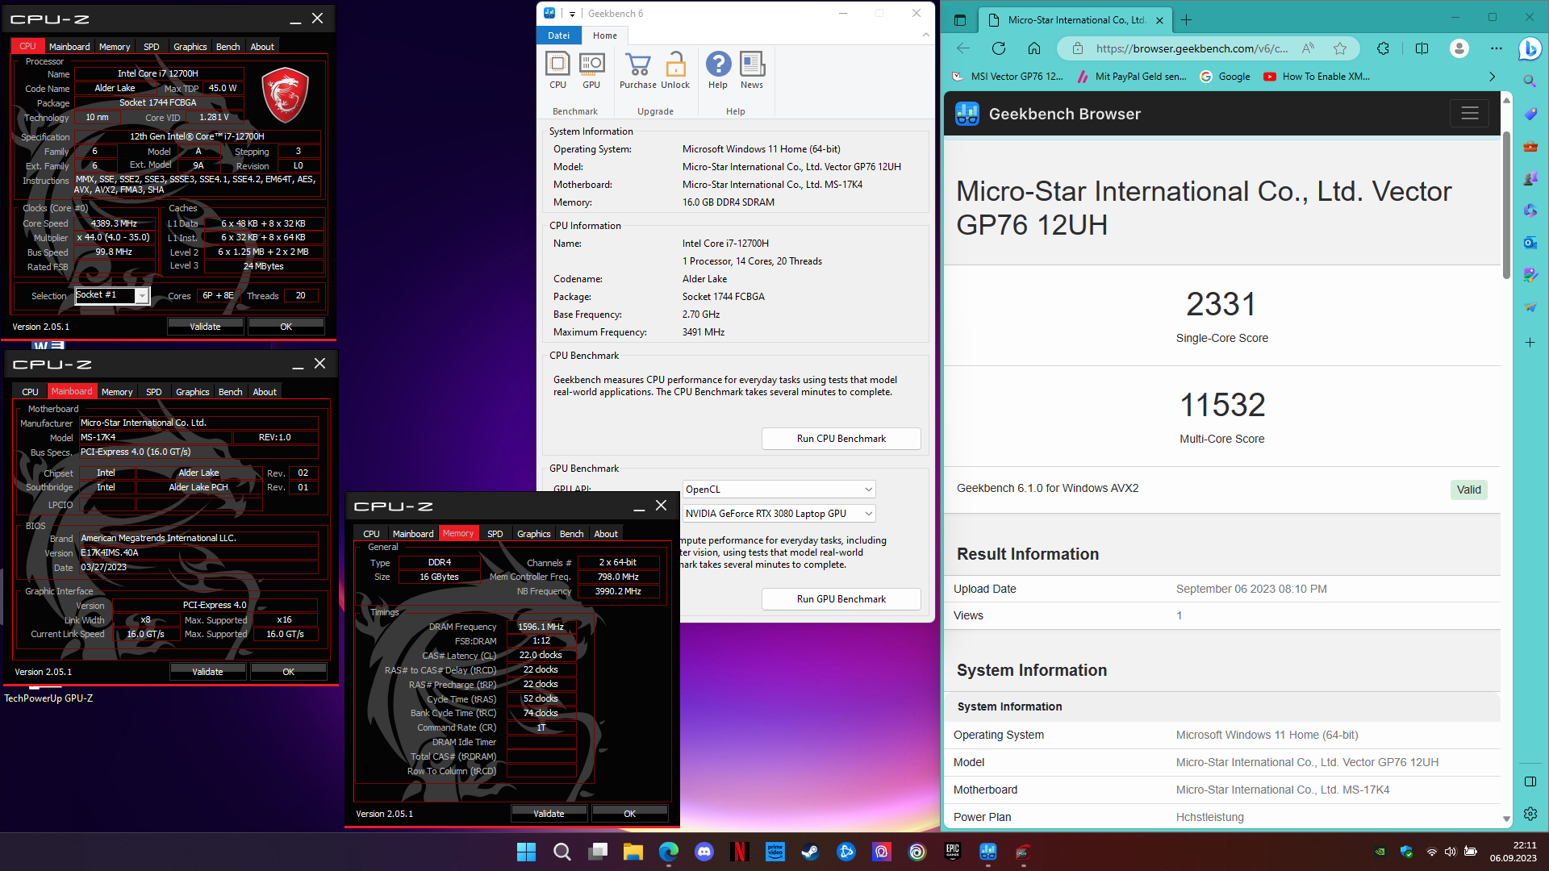Screen dimensions: 1549x871
Task: Click Run CPU Benchmark button
Action: tap(841, 439)
